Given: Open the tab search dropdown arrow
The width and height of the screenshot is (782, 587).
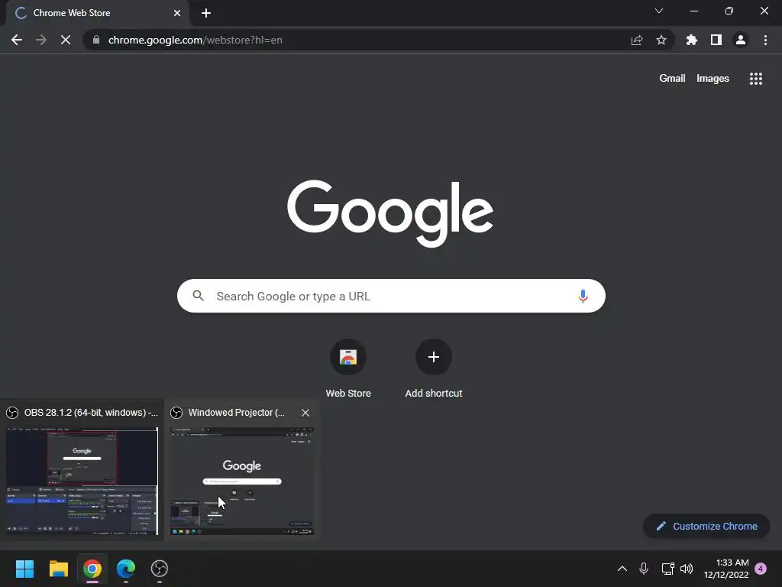Looking at the screenshot, I should 659,11.
